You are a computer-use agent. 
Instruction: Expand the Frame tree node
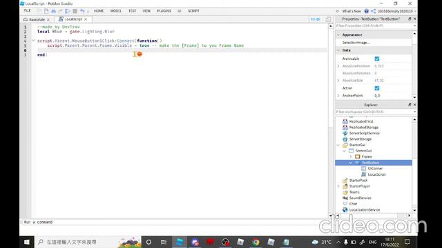tap(351, 156)
